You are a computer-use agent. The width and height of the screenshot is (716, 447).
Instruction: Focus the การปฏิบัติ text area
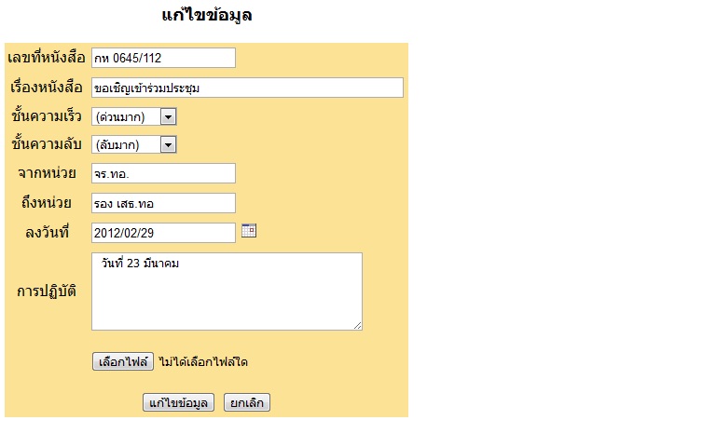coord(227,291)
